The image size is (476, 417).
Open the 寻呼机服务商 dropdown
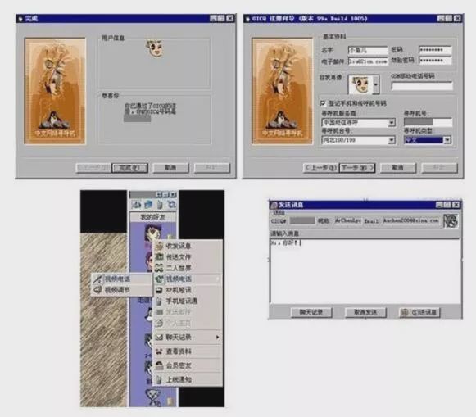coord(392,123)
